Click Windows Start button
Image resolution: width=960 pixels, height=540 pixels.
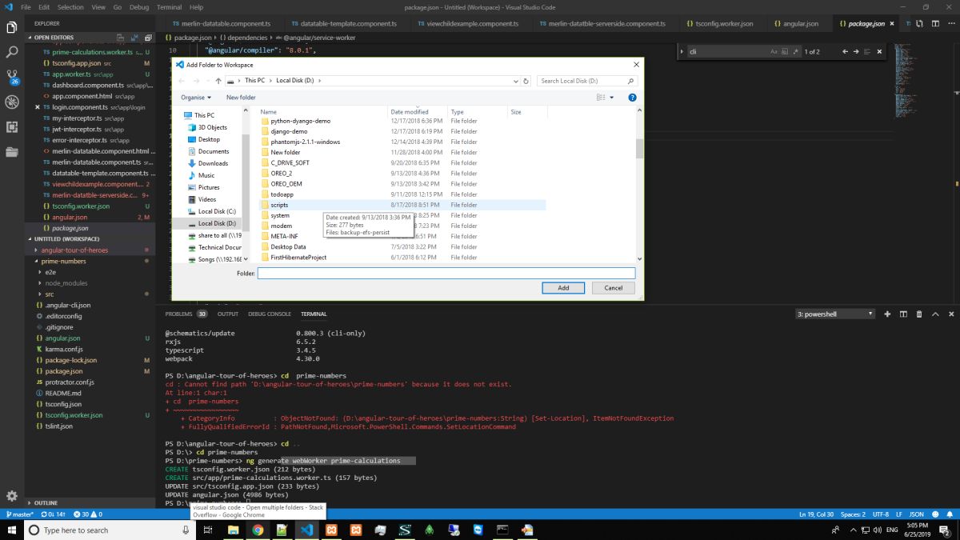point(12,530)
